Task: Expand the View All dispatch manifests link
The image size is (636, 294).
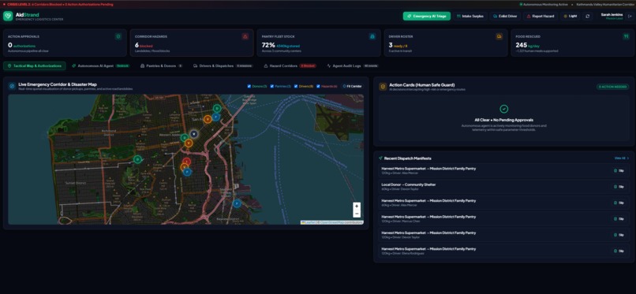Action: pos(621,158)
